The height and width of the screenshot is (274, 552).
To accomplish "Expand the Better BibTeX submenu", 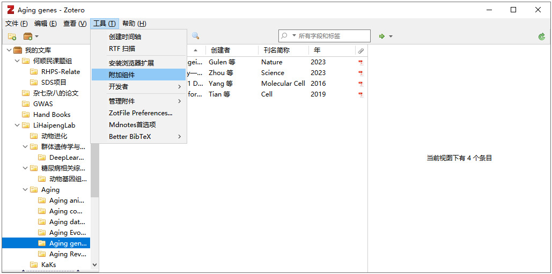I will [x=139, y=137].
